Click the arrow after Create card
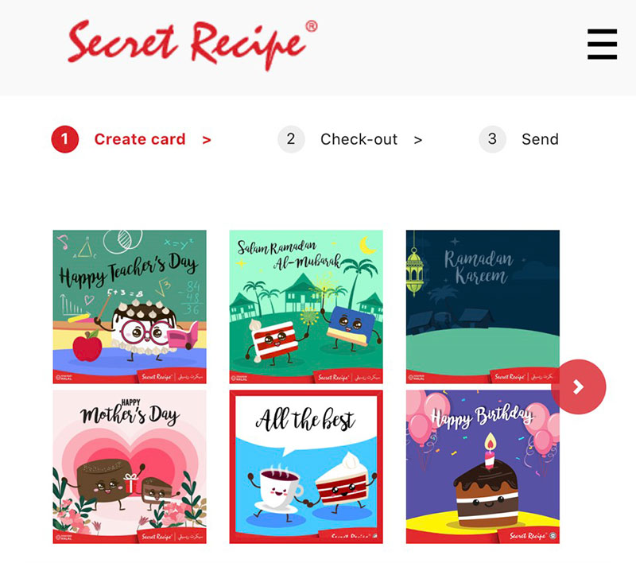 (207, 140)
